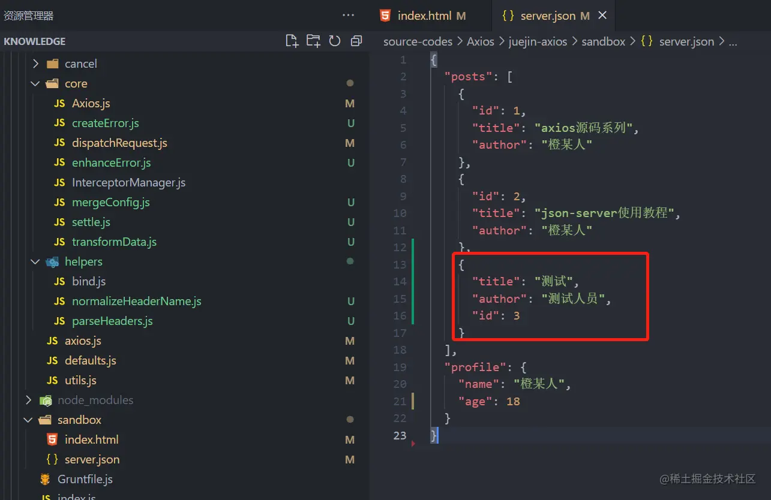Open Gruntfile.js in the explorer

click(x=85, y=479)
